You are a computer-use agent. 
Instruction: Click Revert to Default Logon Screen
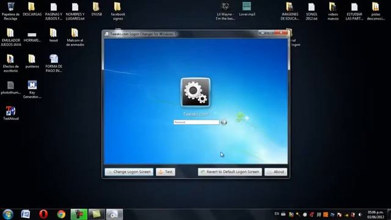pos(230,172)
